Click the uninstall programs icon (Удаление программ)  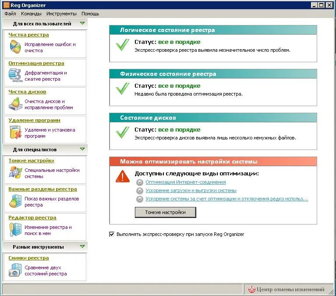point(15,132)
